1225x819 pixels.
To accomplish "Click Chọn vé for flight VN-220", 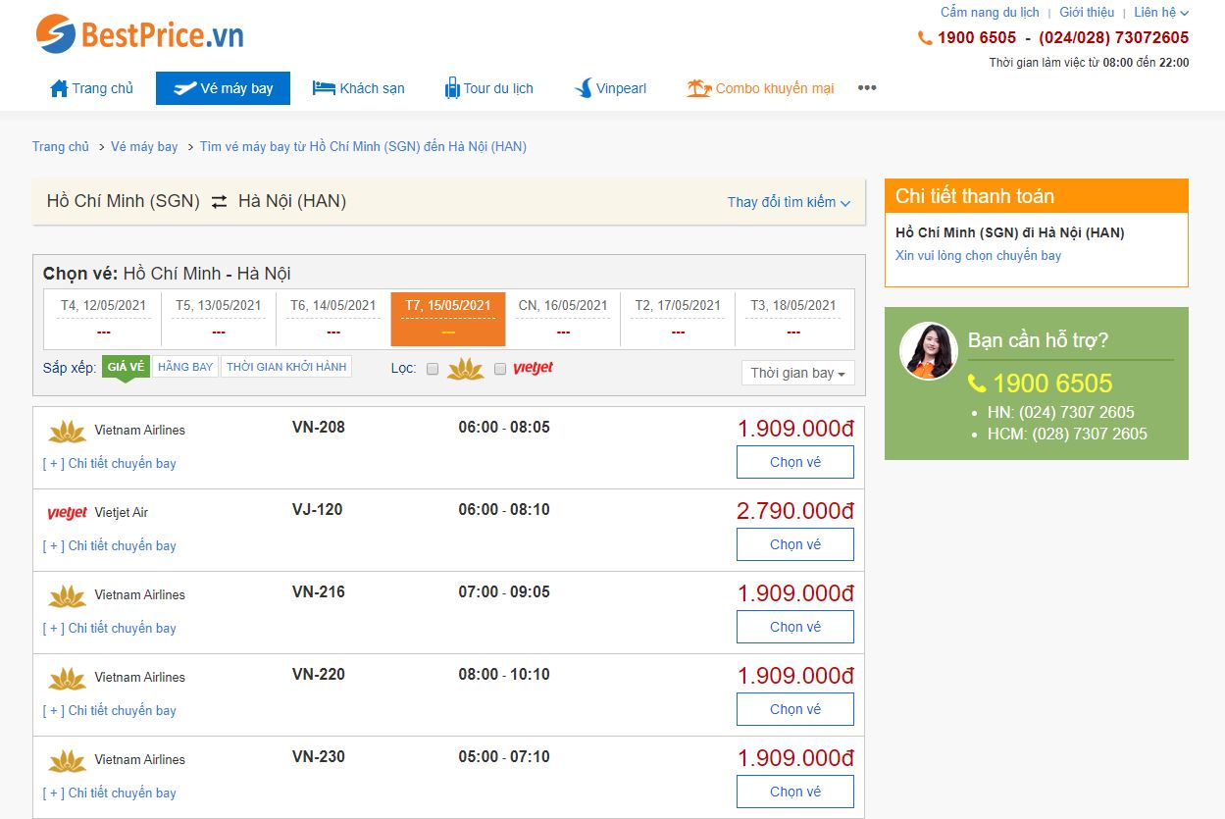I will click(795, 709).
